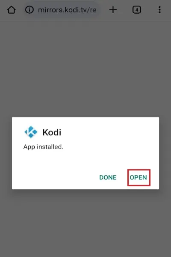Tap the dimmed page backdrop above the dialog
The image size is (171, 257).
[85, 70]
